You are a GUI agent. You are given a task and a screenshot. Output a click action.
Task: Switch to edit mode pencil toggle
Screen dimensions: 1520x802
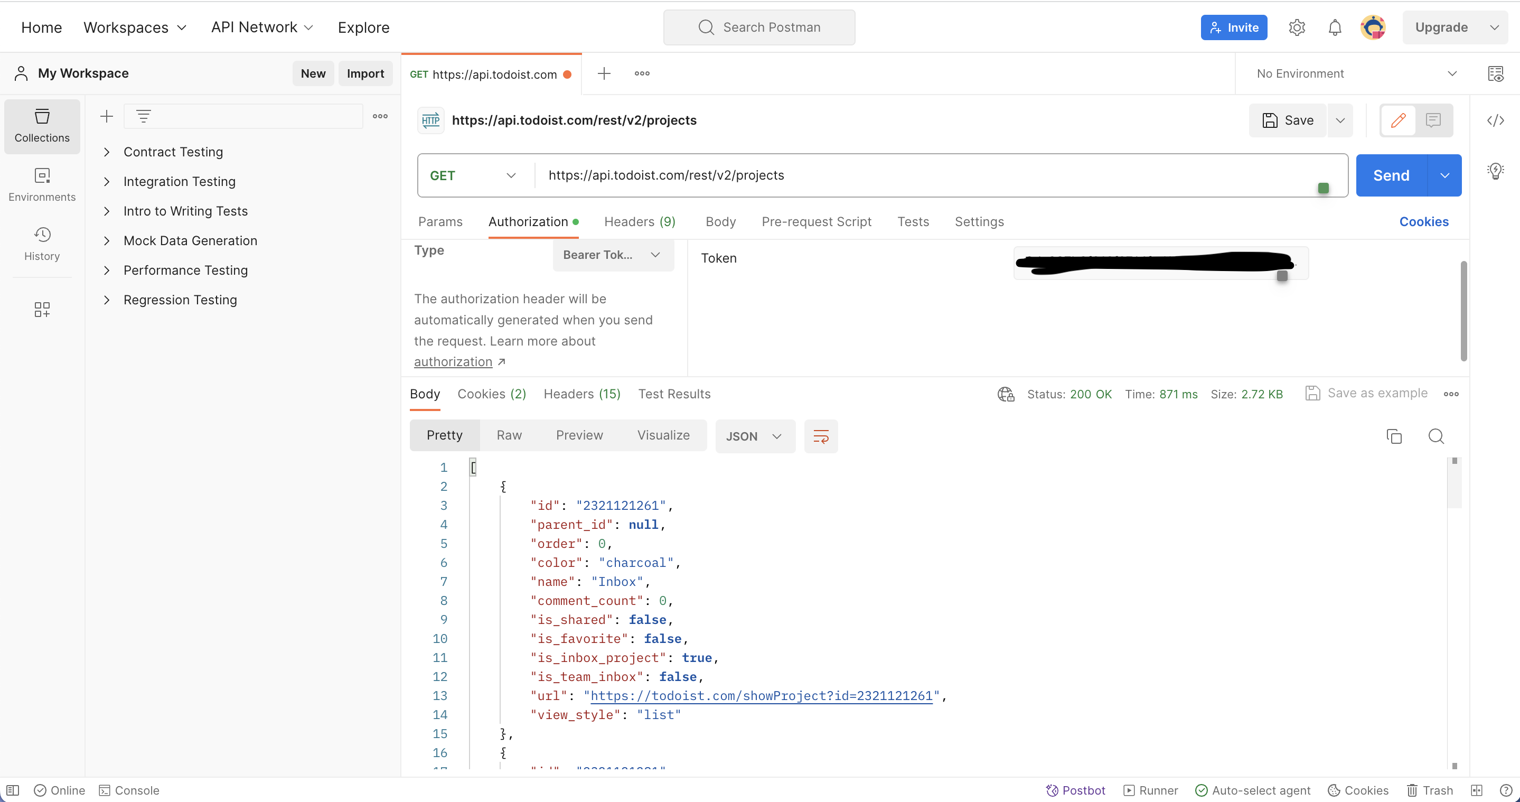pyautogui.click(x=1398, y=120)
